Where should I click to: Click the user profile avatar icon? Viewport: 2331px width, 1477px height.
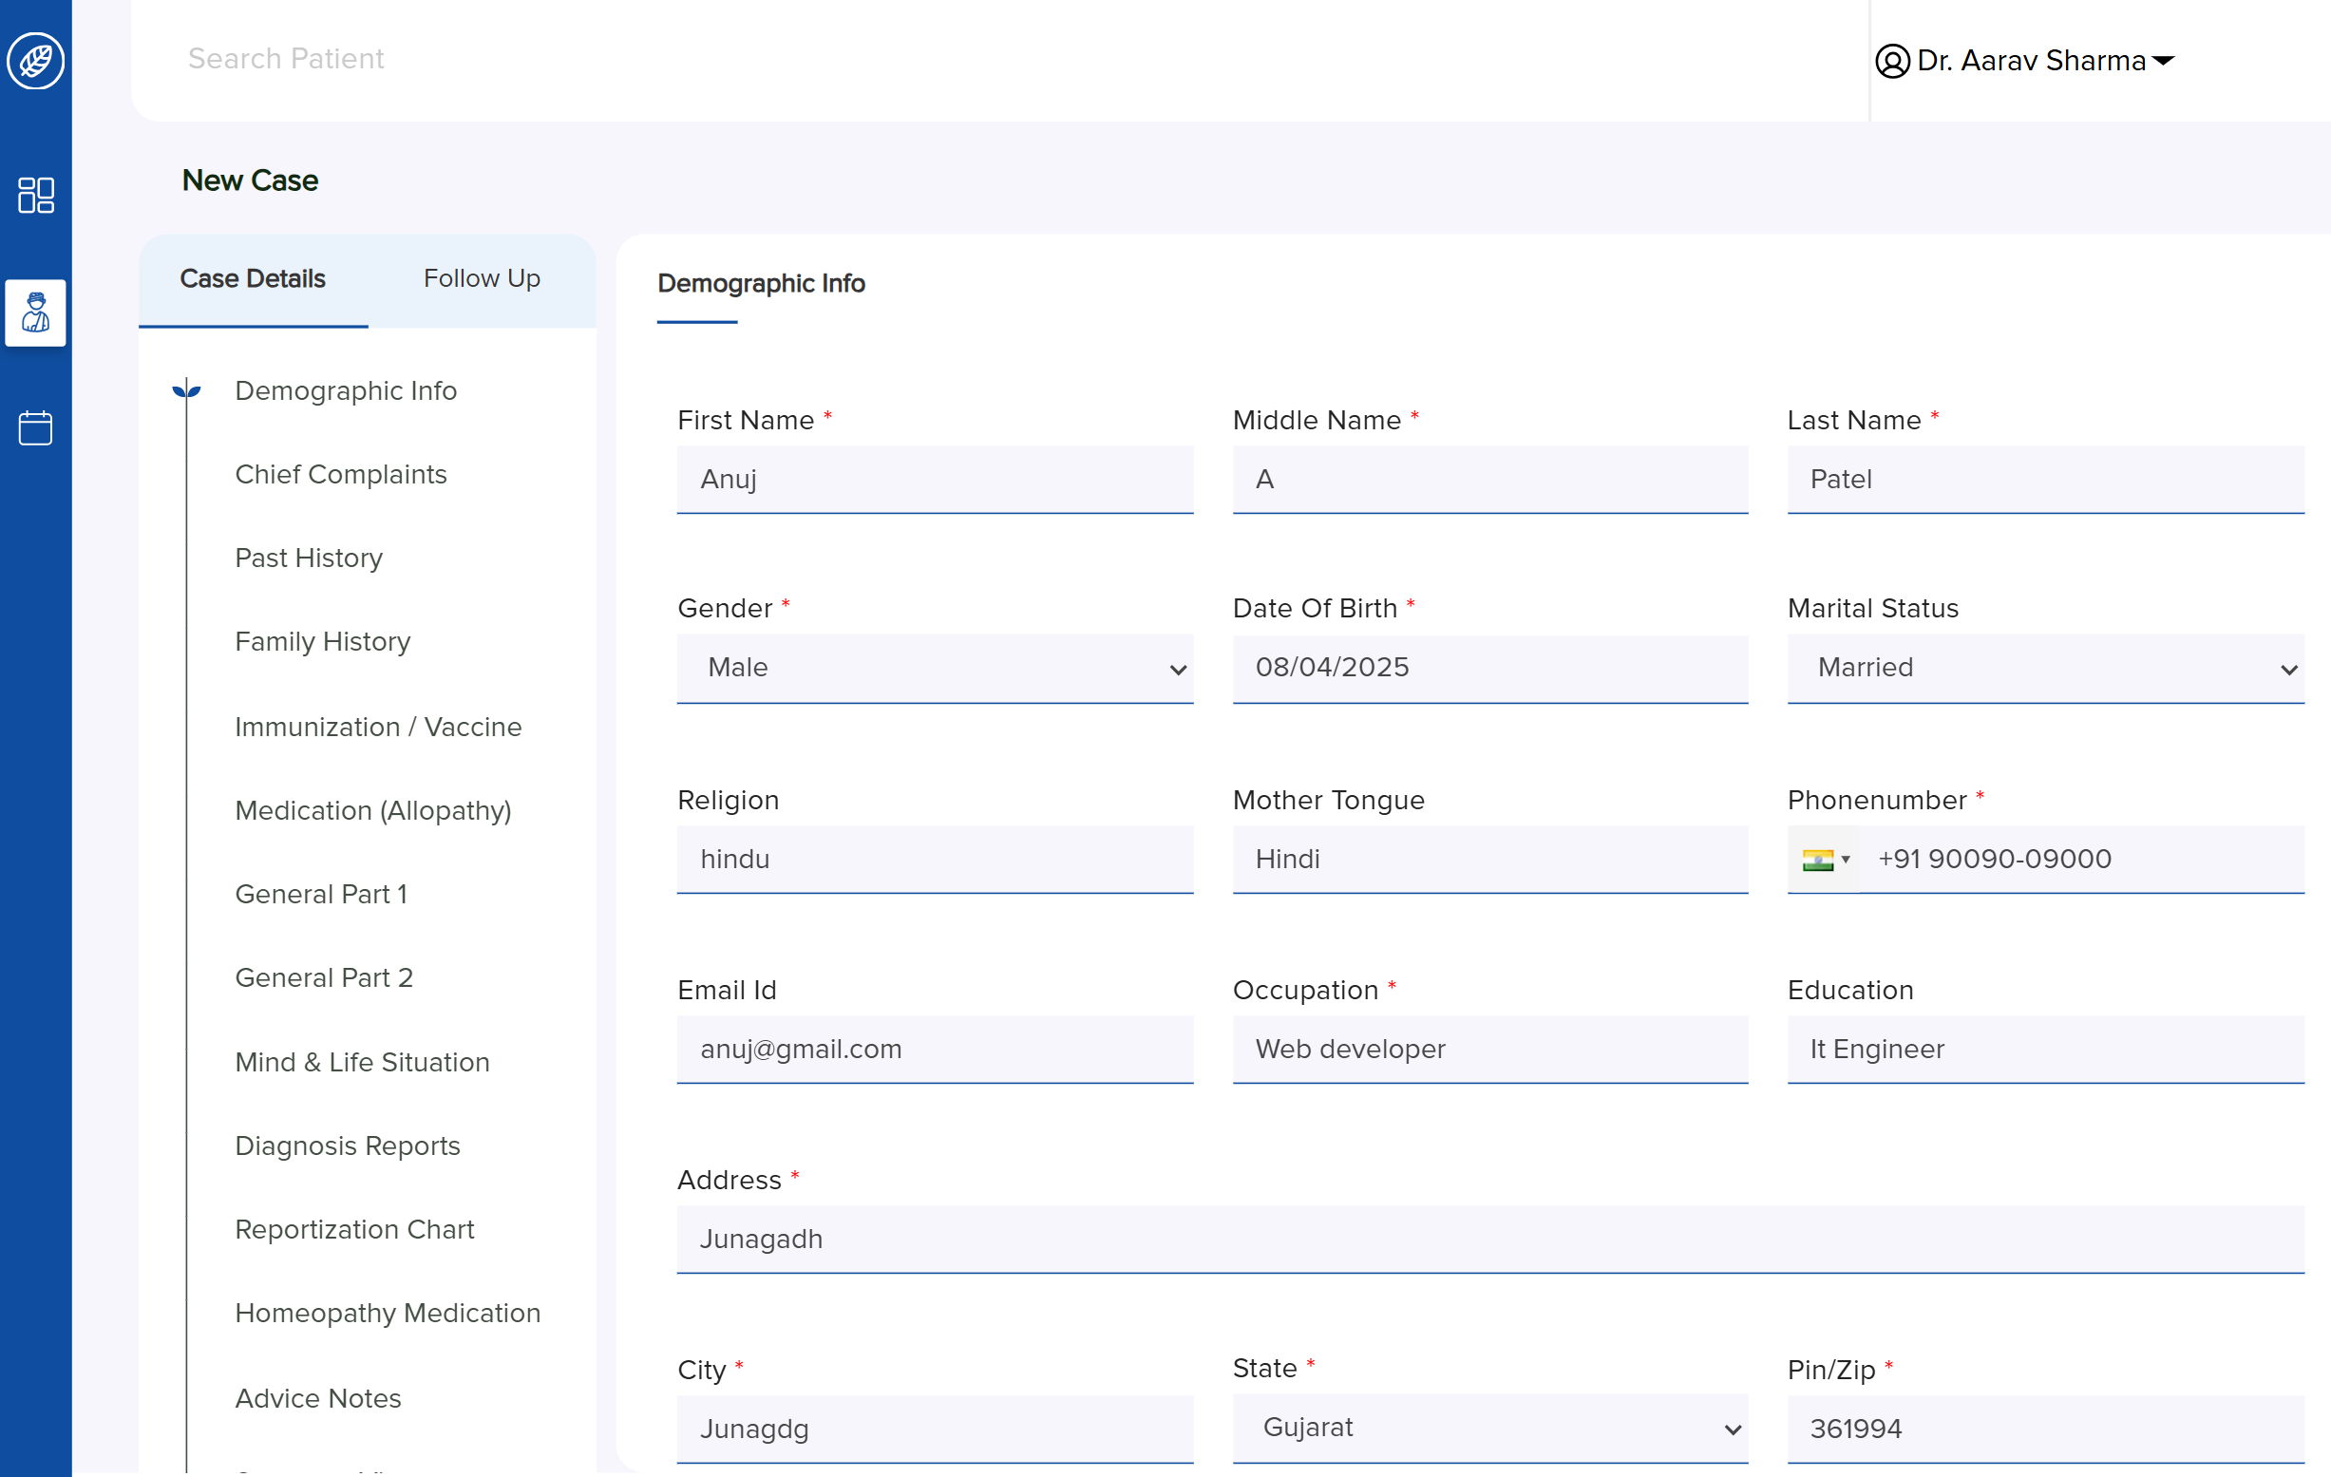click(1891, 61)
